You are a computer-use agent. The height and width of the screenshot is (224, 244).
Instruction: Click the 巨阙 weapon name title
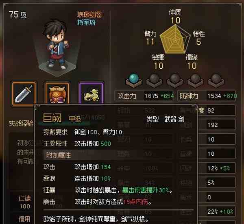click(52, 118)
